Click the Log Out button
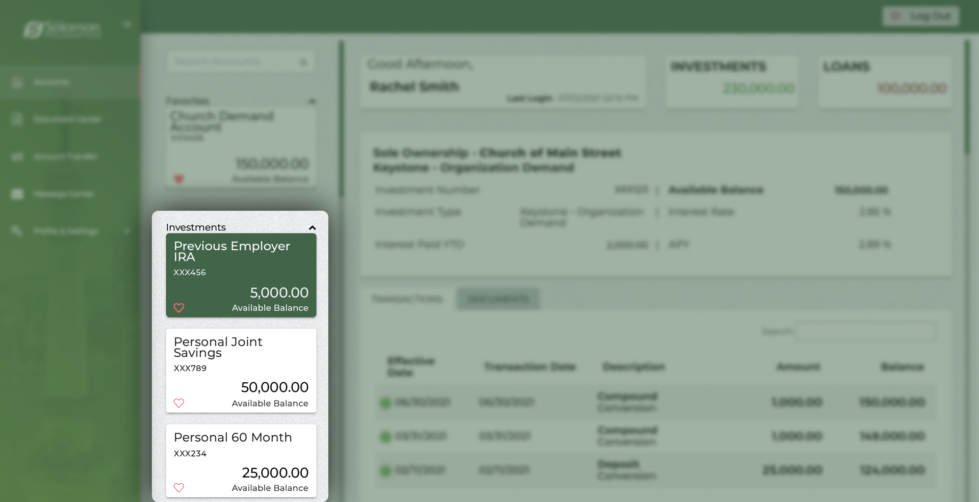 point(921,16)
